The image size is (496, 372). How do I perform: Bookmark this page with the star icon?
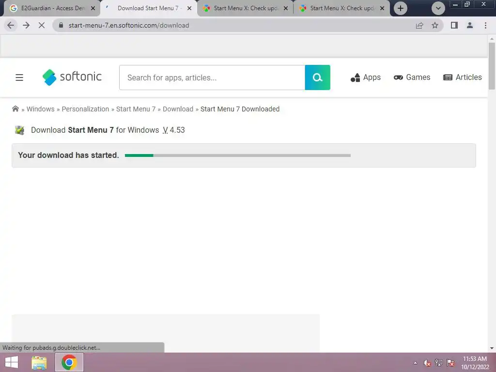pos(435,25)
